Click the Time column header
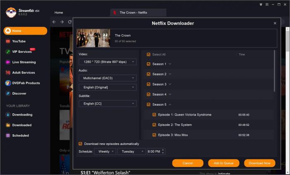 click(242, 54)
